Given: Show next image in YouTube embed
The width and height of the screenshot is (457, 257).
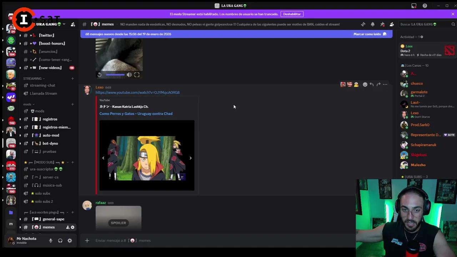Looking at the screenshot, I should coord(190,158).
